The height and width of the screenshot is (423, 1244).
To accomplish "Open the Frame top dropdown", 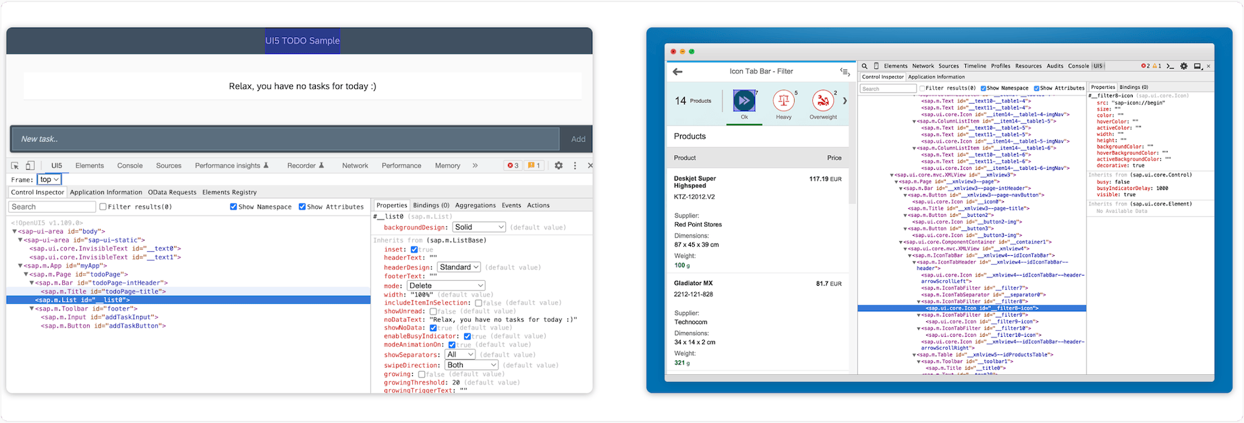I will 49,180.
